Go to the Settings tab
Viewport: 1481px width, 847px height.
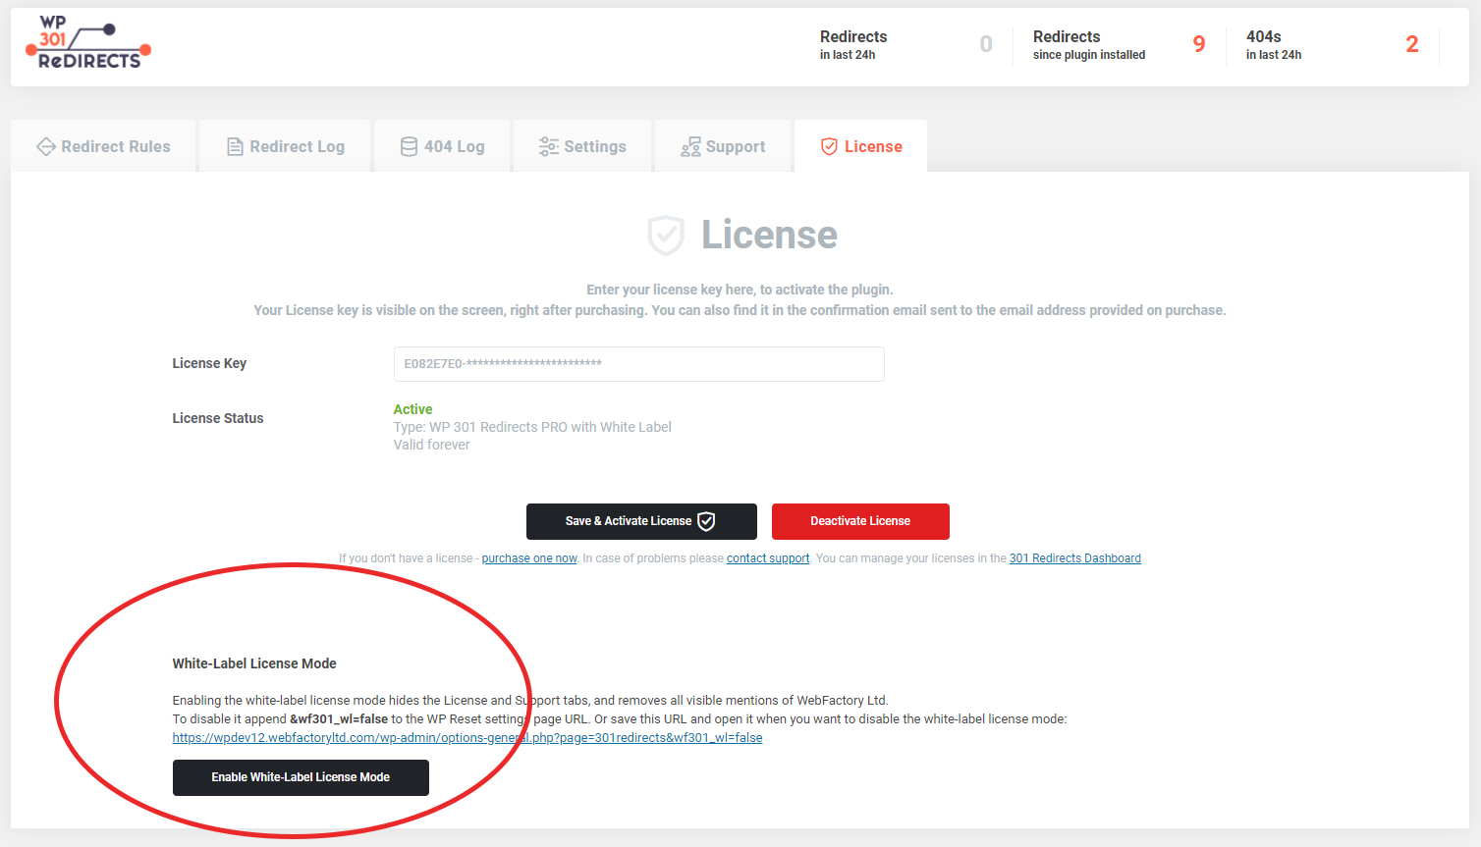582,146
